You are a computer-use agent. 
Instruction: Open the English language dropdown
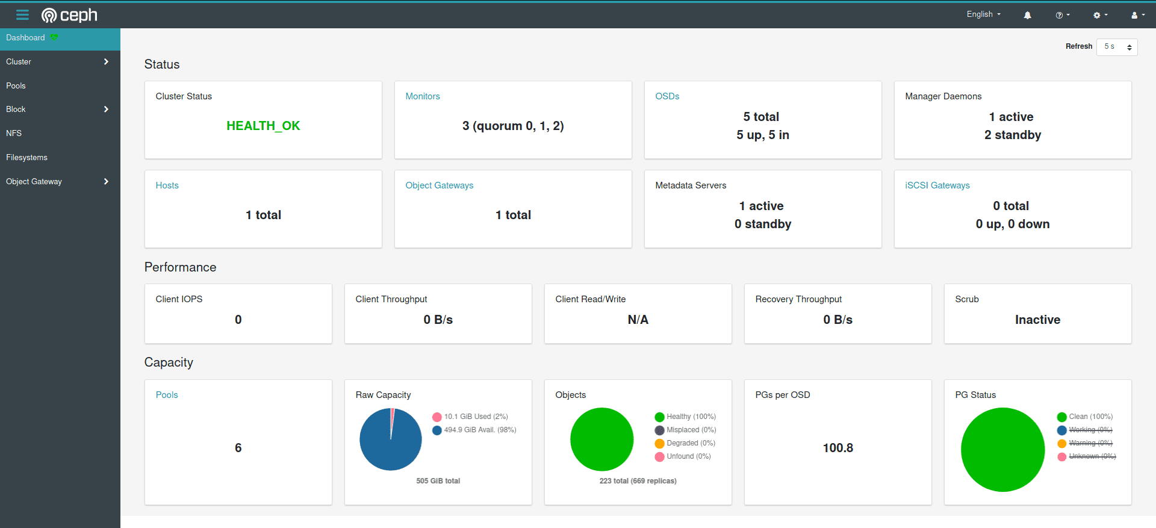coord(983,14)
